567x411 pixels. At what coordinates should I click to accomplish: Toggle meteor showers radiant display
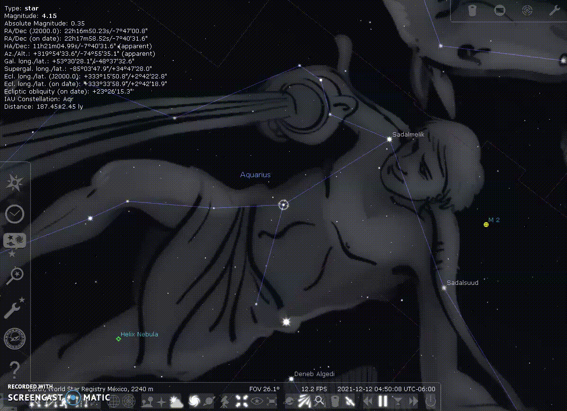pyautogui.click(x=304, y=401)
